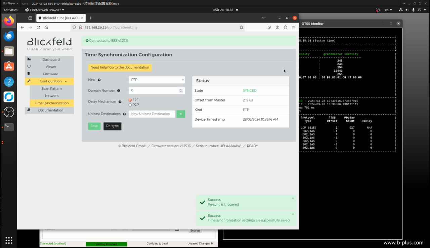
Task: Open the clock showing Mär 28 18:38
Action: coord(223,10)
